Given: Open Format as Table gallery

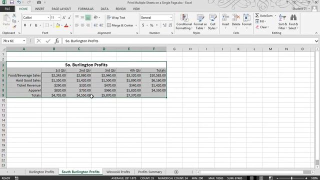Looking at the screenshot, I should [x=200, y=22].
